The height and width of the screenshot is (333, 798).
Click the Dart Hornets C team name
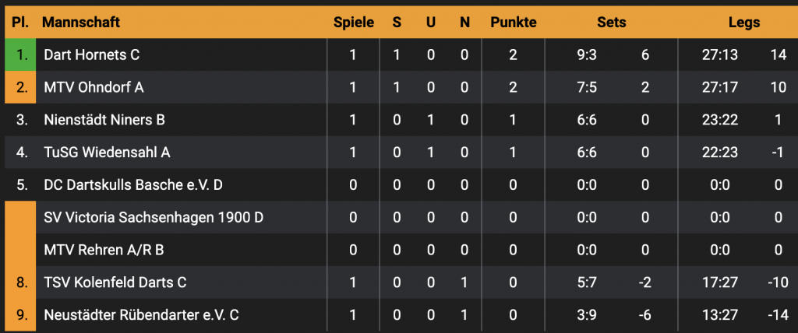(91, 55)
